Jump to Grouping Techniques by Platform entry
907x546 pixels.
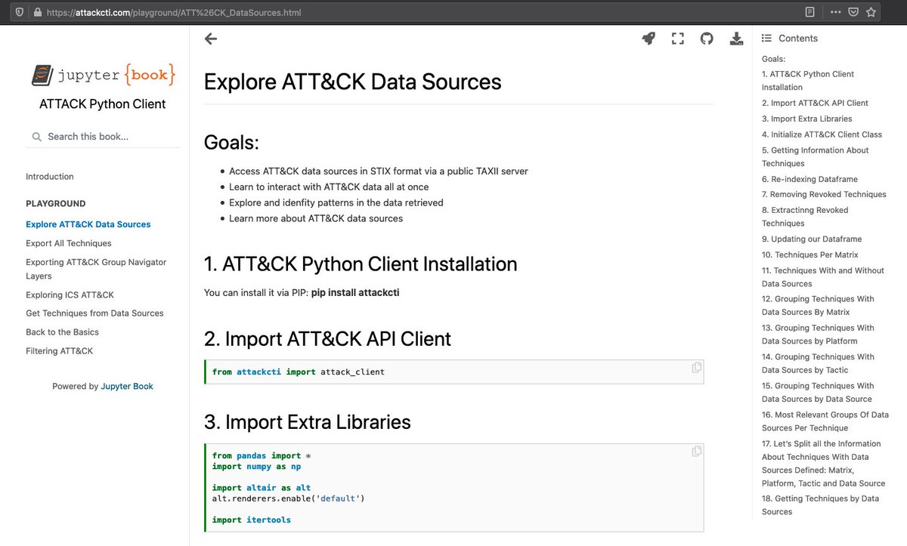point(818,335)
